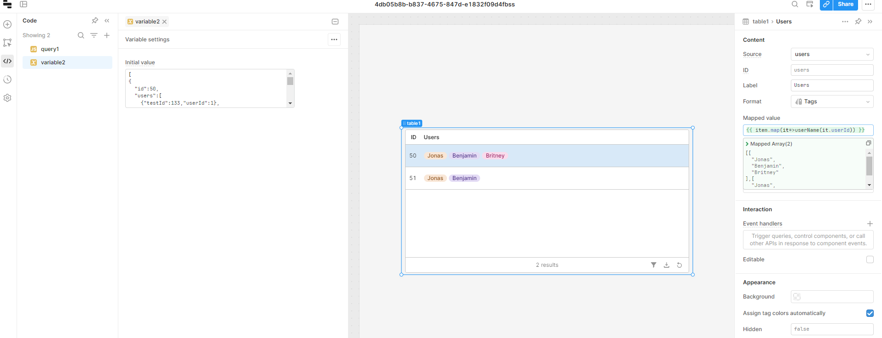Search the code list
This screenshot has height=338, width=882.
pos(81,35)
